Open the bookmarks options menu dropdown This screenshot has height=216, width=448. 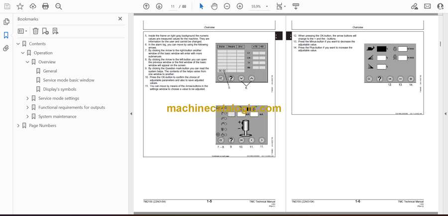pos(22,31)
